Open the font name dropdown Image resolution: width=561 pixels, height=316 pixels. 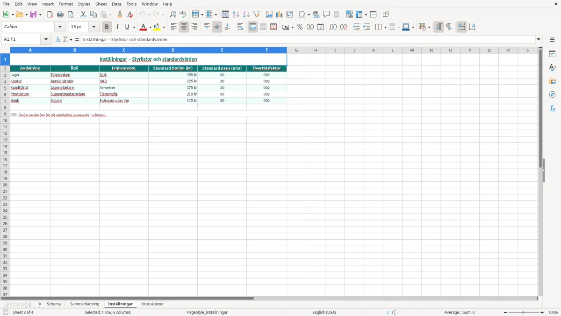click(x=60, y=27)
